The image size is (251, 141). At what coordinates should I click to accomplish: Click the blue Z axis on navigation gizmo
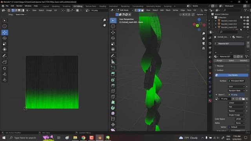[x=199, y=20]
